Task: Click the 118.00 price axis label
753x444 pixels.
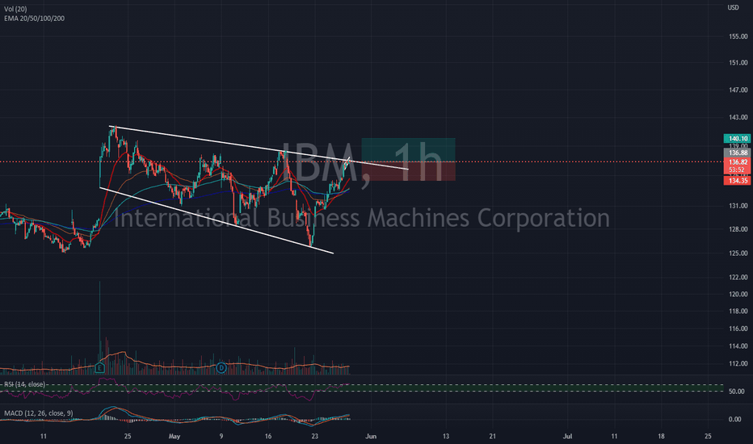Action: (738, 312)
